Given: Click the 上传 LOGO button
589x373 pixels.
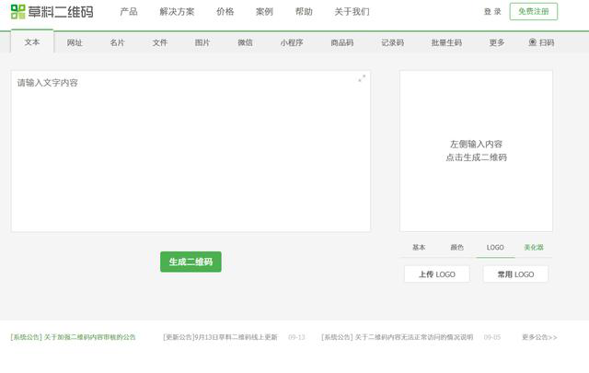Looking at the screenshot, I should tap(437, 274).
